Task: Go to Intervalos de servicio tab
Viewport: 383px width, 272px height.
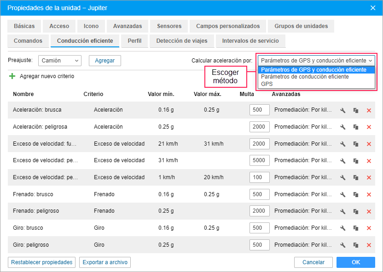Action: [250, 41]
